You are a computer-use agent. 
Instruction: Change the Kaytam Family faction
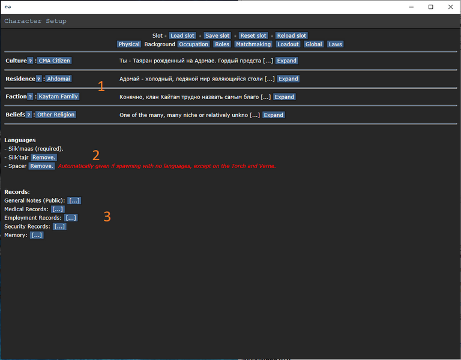coord(58,97)
